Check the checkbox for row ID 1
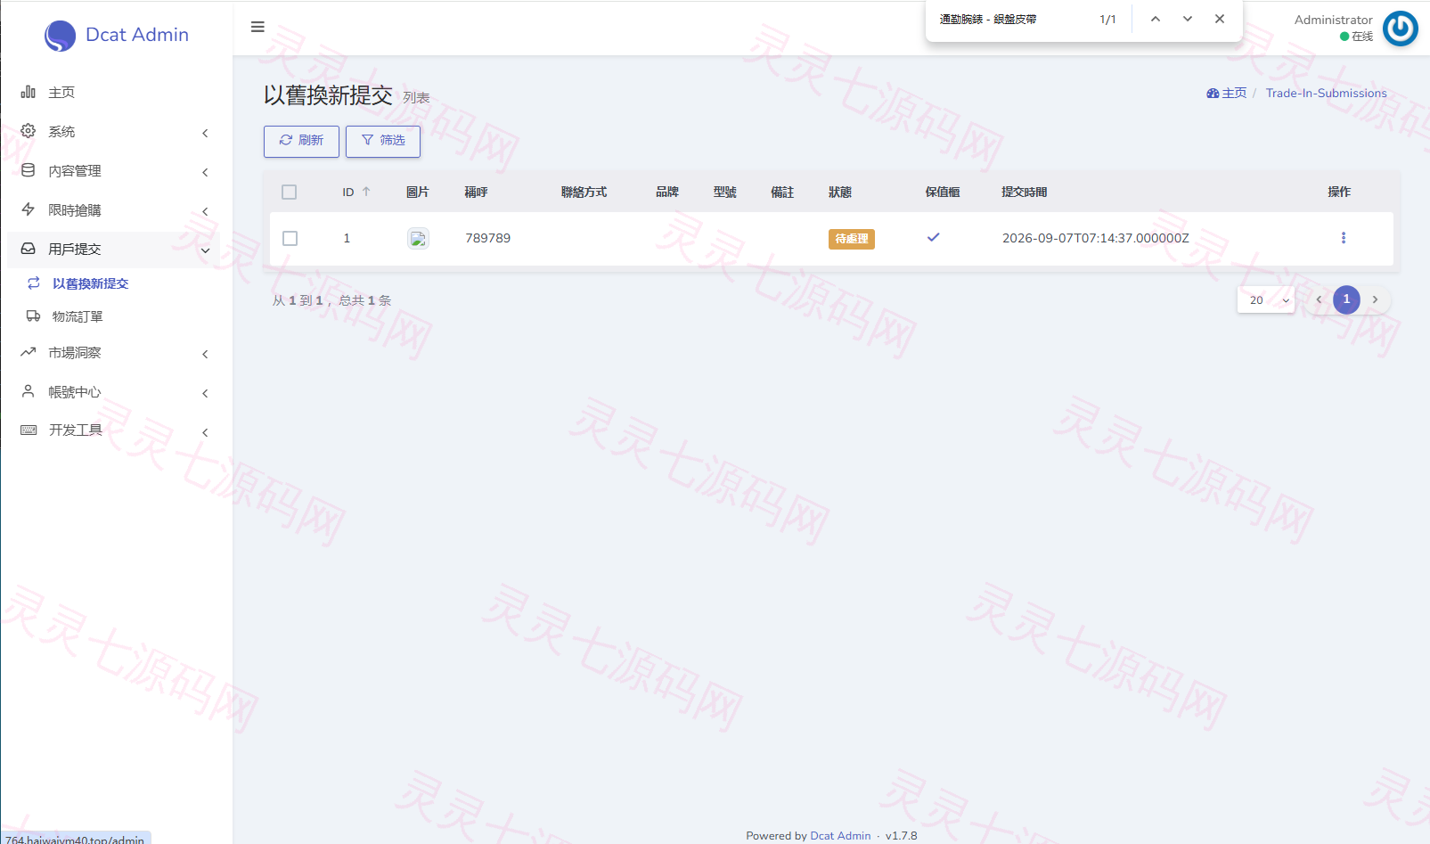This screenshot has width=1430, height=844. [290, 238]
